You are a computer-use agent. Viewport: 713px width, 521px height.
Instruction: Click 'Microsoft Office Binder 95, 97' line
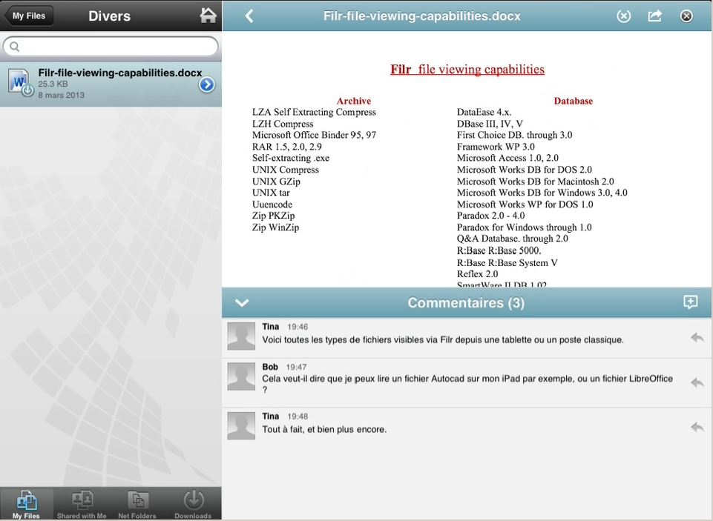[x=314, y=135]
